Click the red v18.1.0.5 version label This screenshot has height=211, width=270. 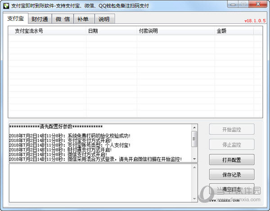coord(255,21)
